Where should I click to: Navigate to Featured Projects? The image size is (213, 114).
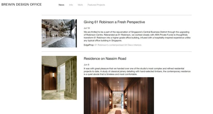(x=96, y=5)
